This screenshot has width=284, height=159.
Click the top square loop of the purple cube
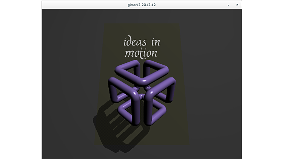(x=142, y=71)
